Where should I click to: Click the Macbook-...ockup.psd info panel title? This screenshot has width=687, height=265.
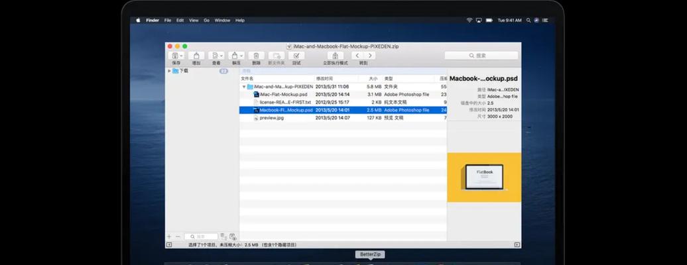(483, 79)
